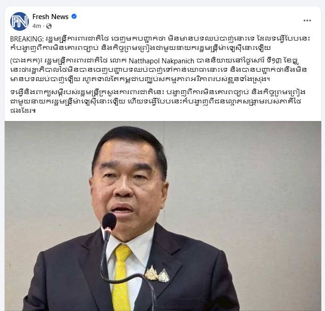The width and height of the screenshot is (325, 311).
Task: Open the post photo of the speaking minister
Action: click(163, 216)
